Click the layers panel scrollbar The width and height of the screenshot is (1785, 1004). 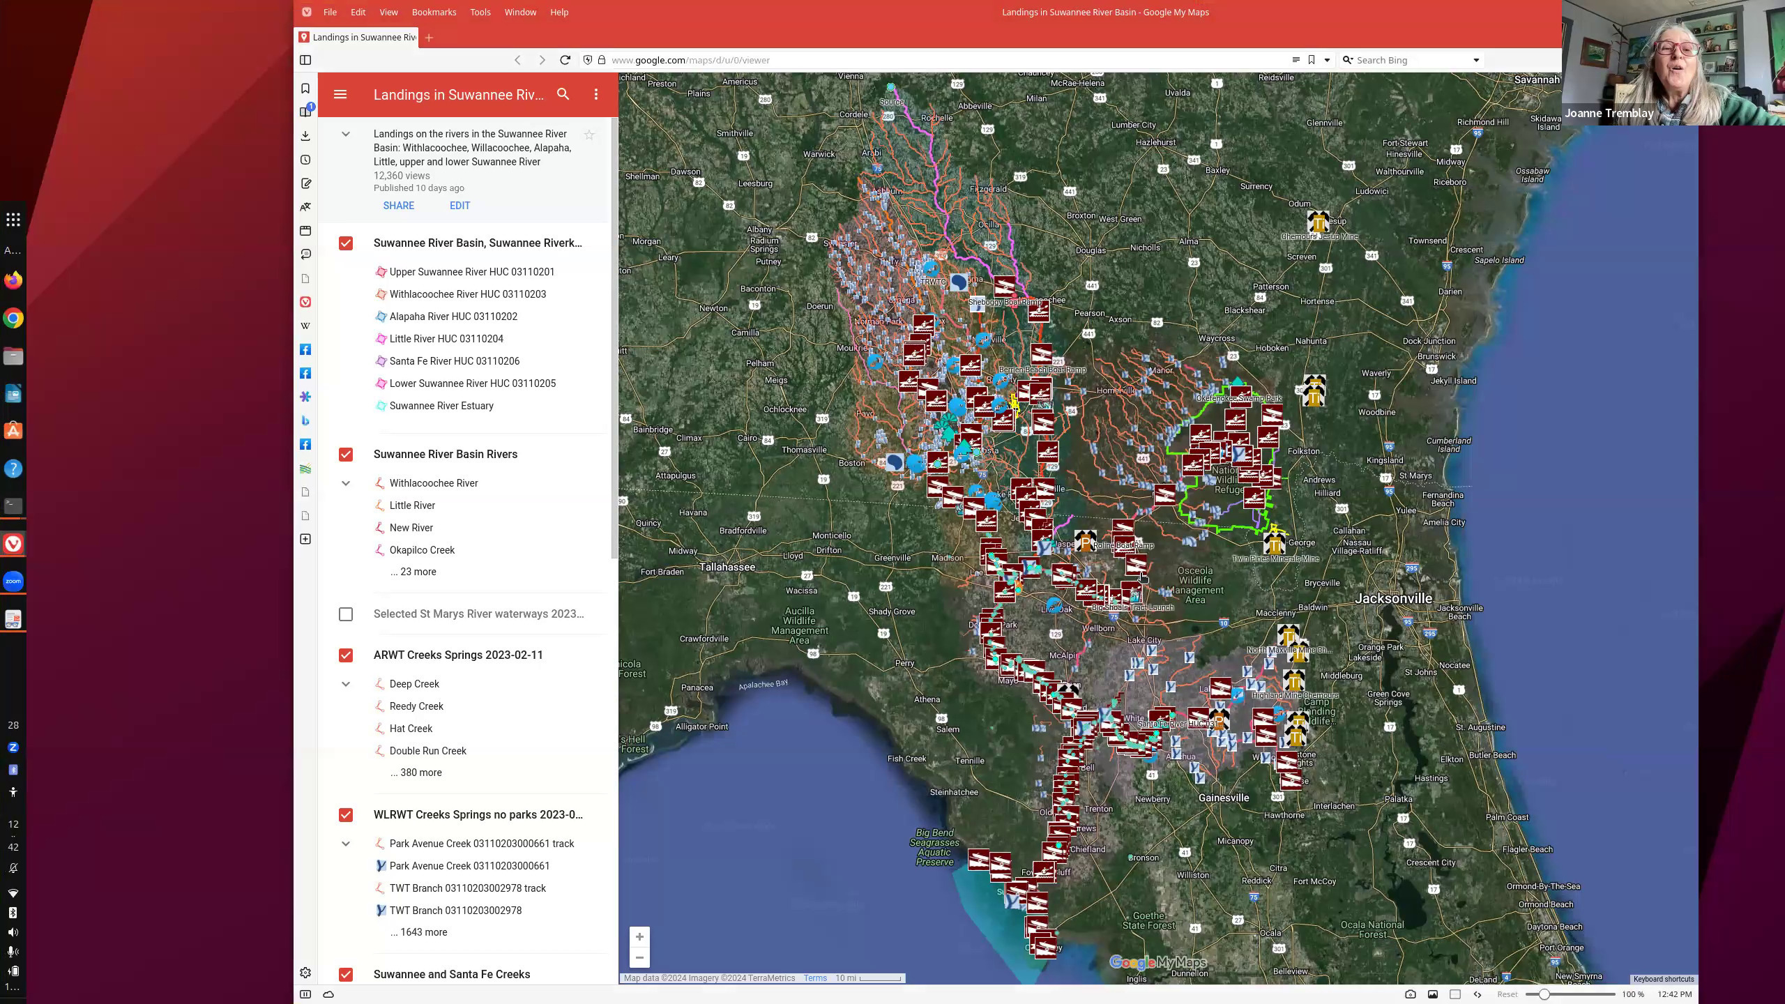[614, 338]
